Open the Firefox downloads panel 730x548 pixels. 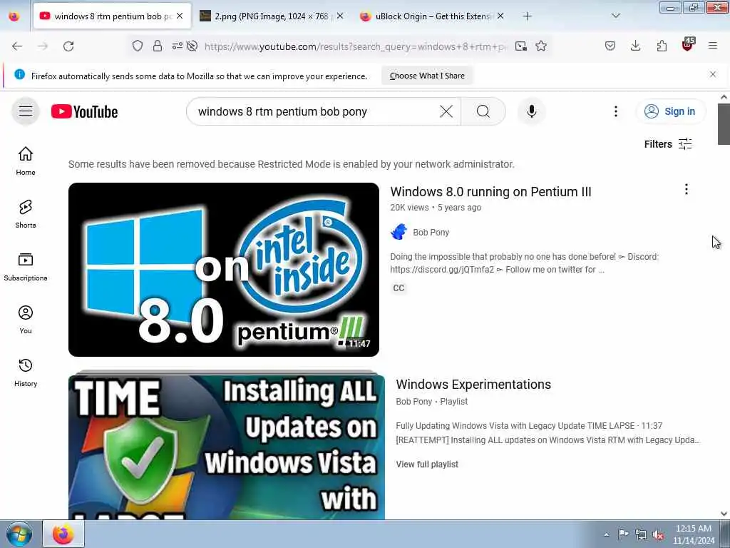pyautogui.click(x=635, y=46)
